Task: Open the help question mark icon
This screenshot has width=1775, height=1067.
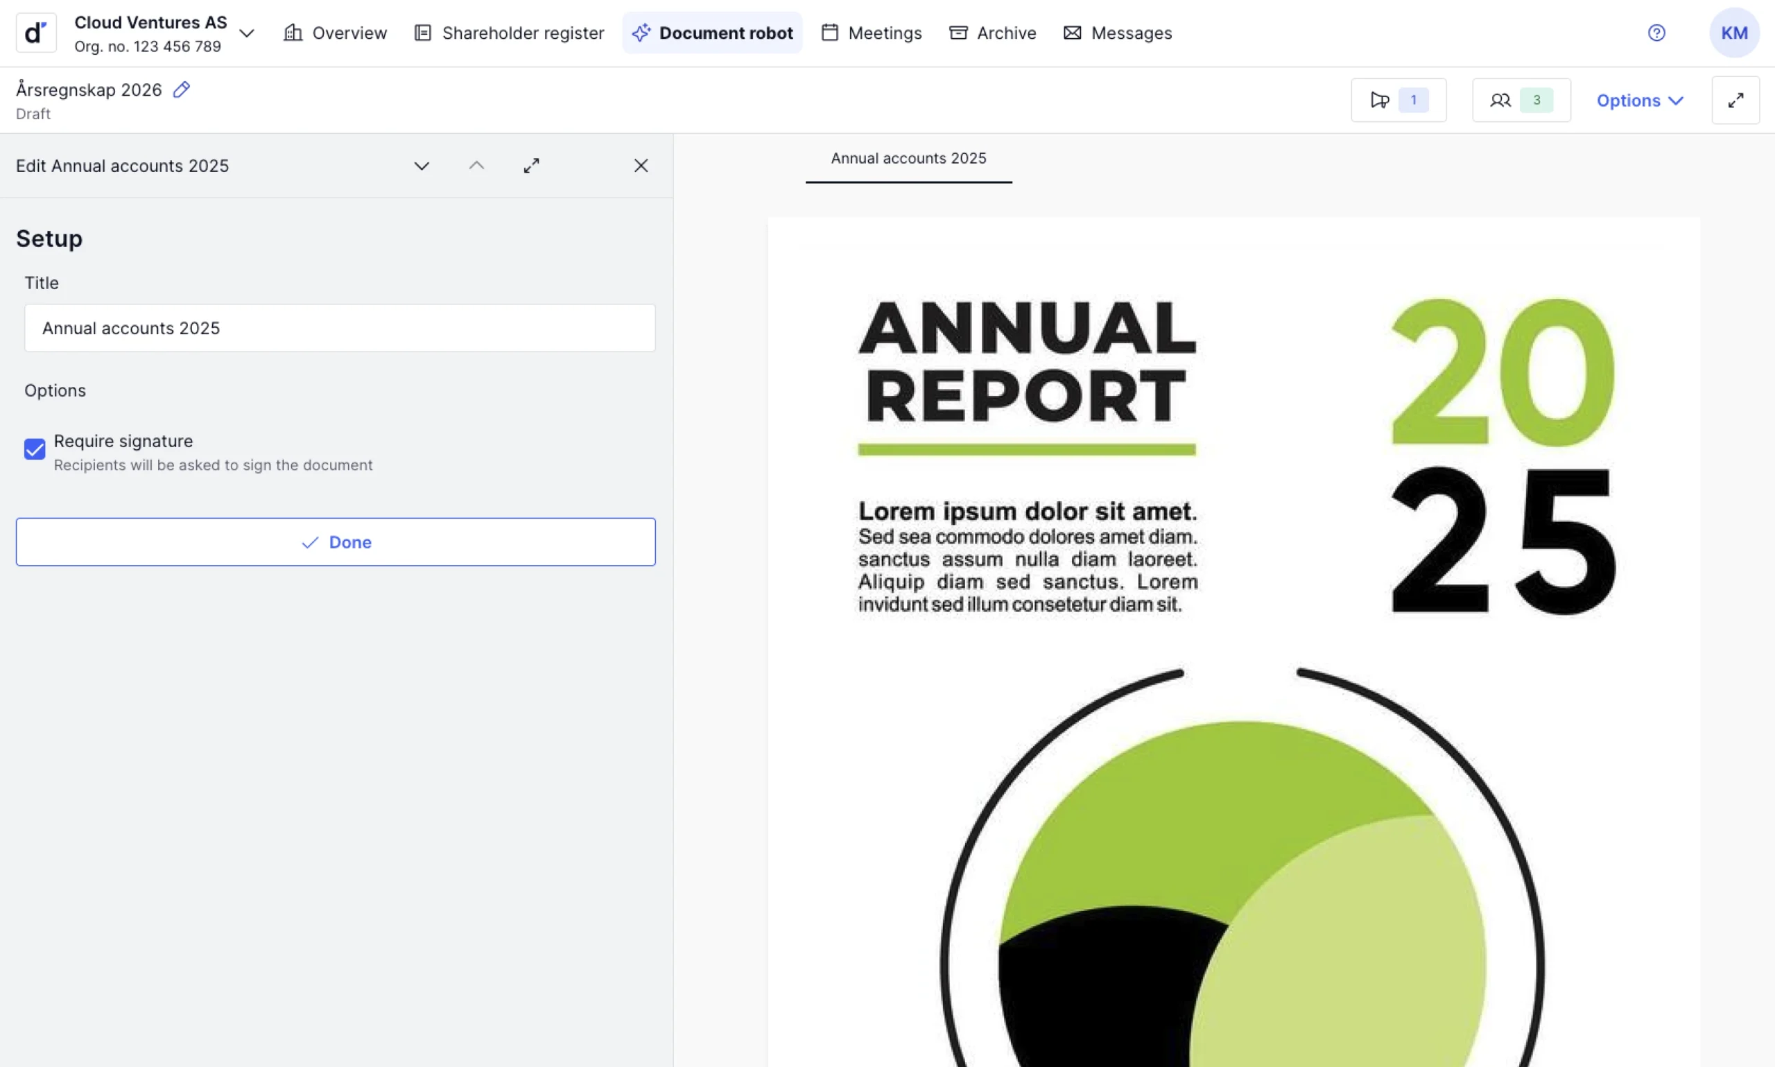Action: pos(1656,33)
